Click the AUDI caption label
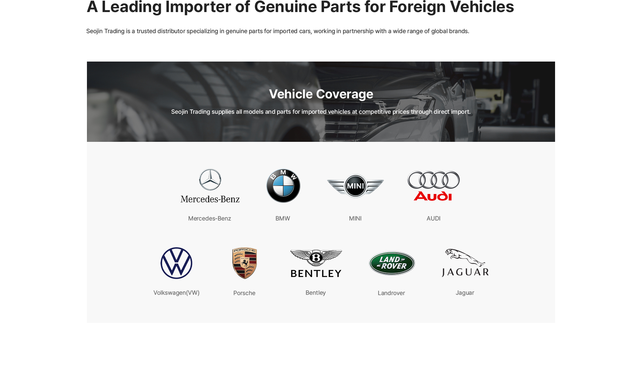This screenshot has width=642, height=373. click(x=434, y=218)
